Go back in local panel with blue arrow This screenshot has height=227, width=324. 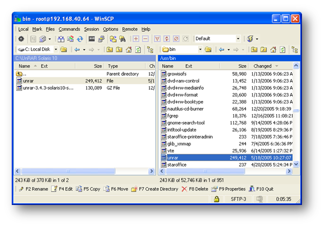pyautogui.click(x=77, y=50)
